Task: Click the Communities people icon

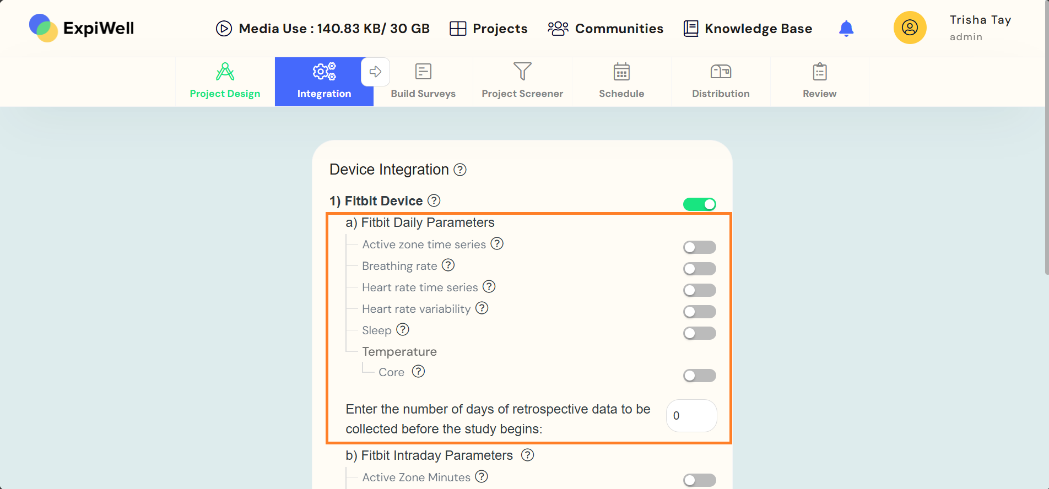Action: (558, 29)
